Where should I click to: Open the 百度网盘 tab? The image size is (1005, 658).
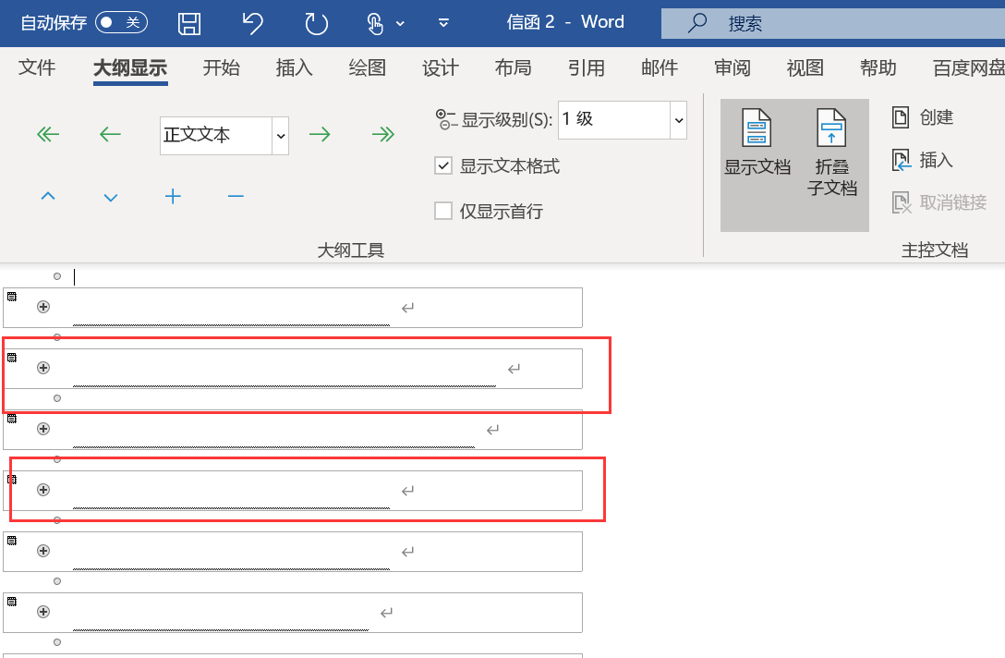[968, 67]
